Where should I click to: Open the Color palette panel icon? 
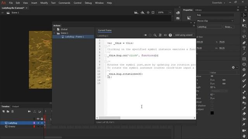point(178,13)
